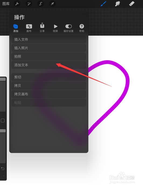The width and height of the screenshot is (143, 187).
Task: Select the S-shaped Selection tool
Action: click(41, 4)
